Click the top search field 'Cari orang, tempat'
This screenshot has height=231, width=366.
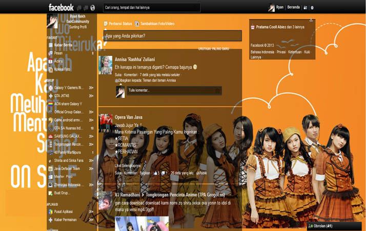click(152, 8)
